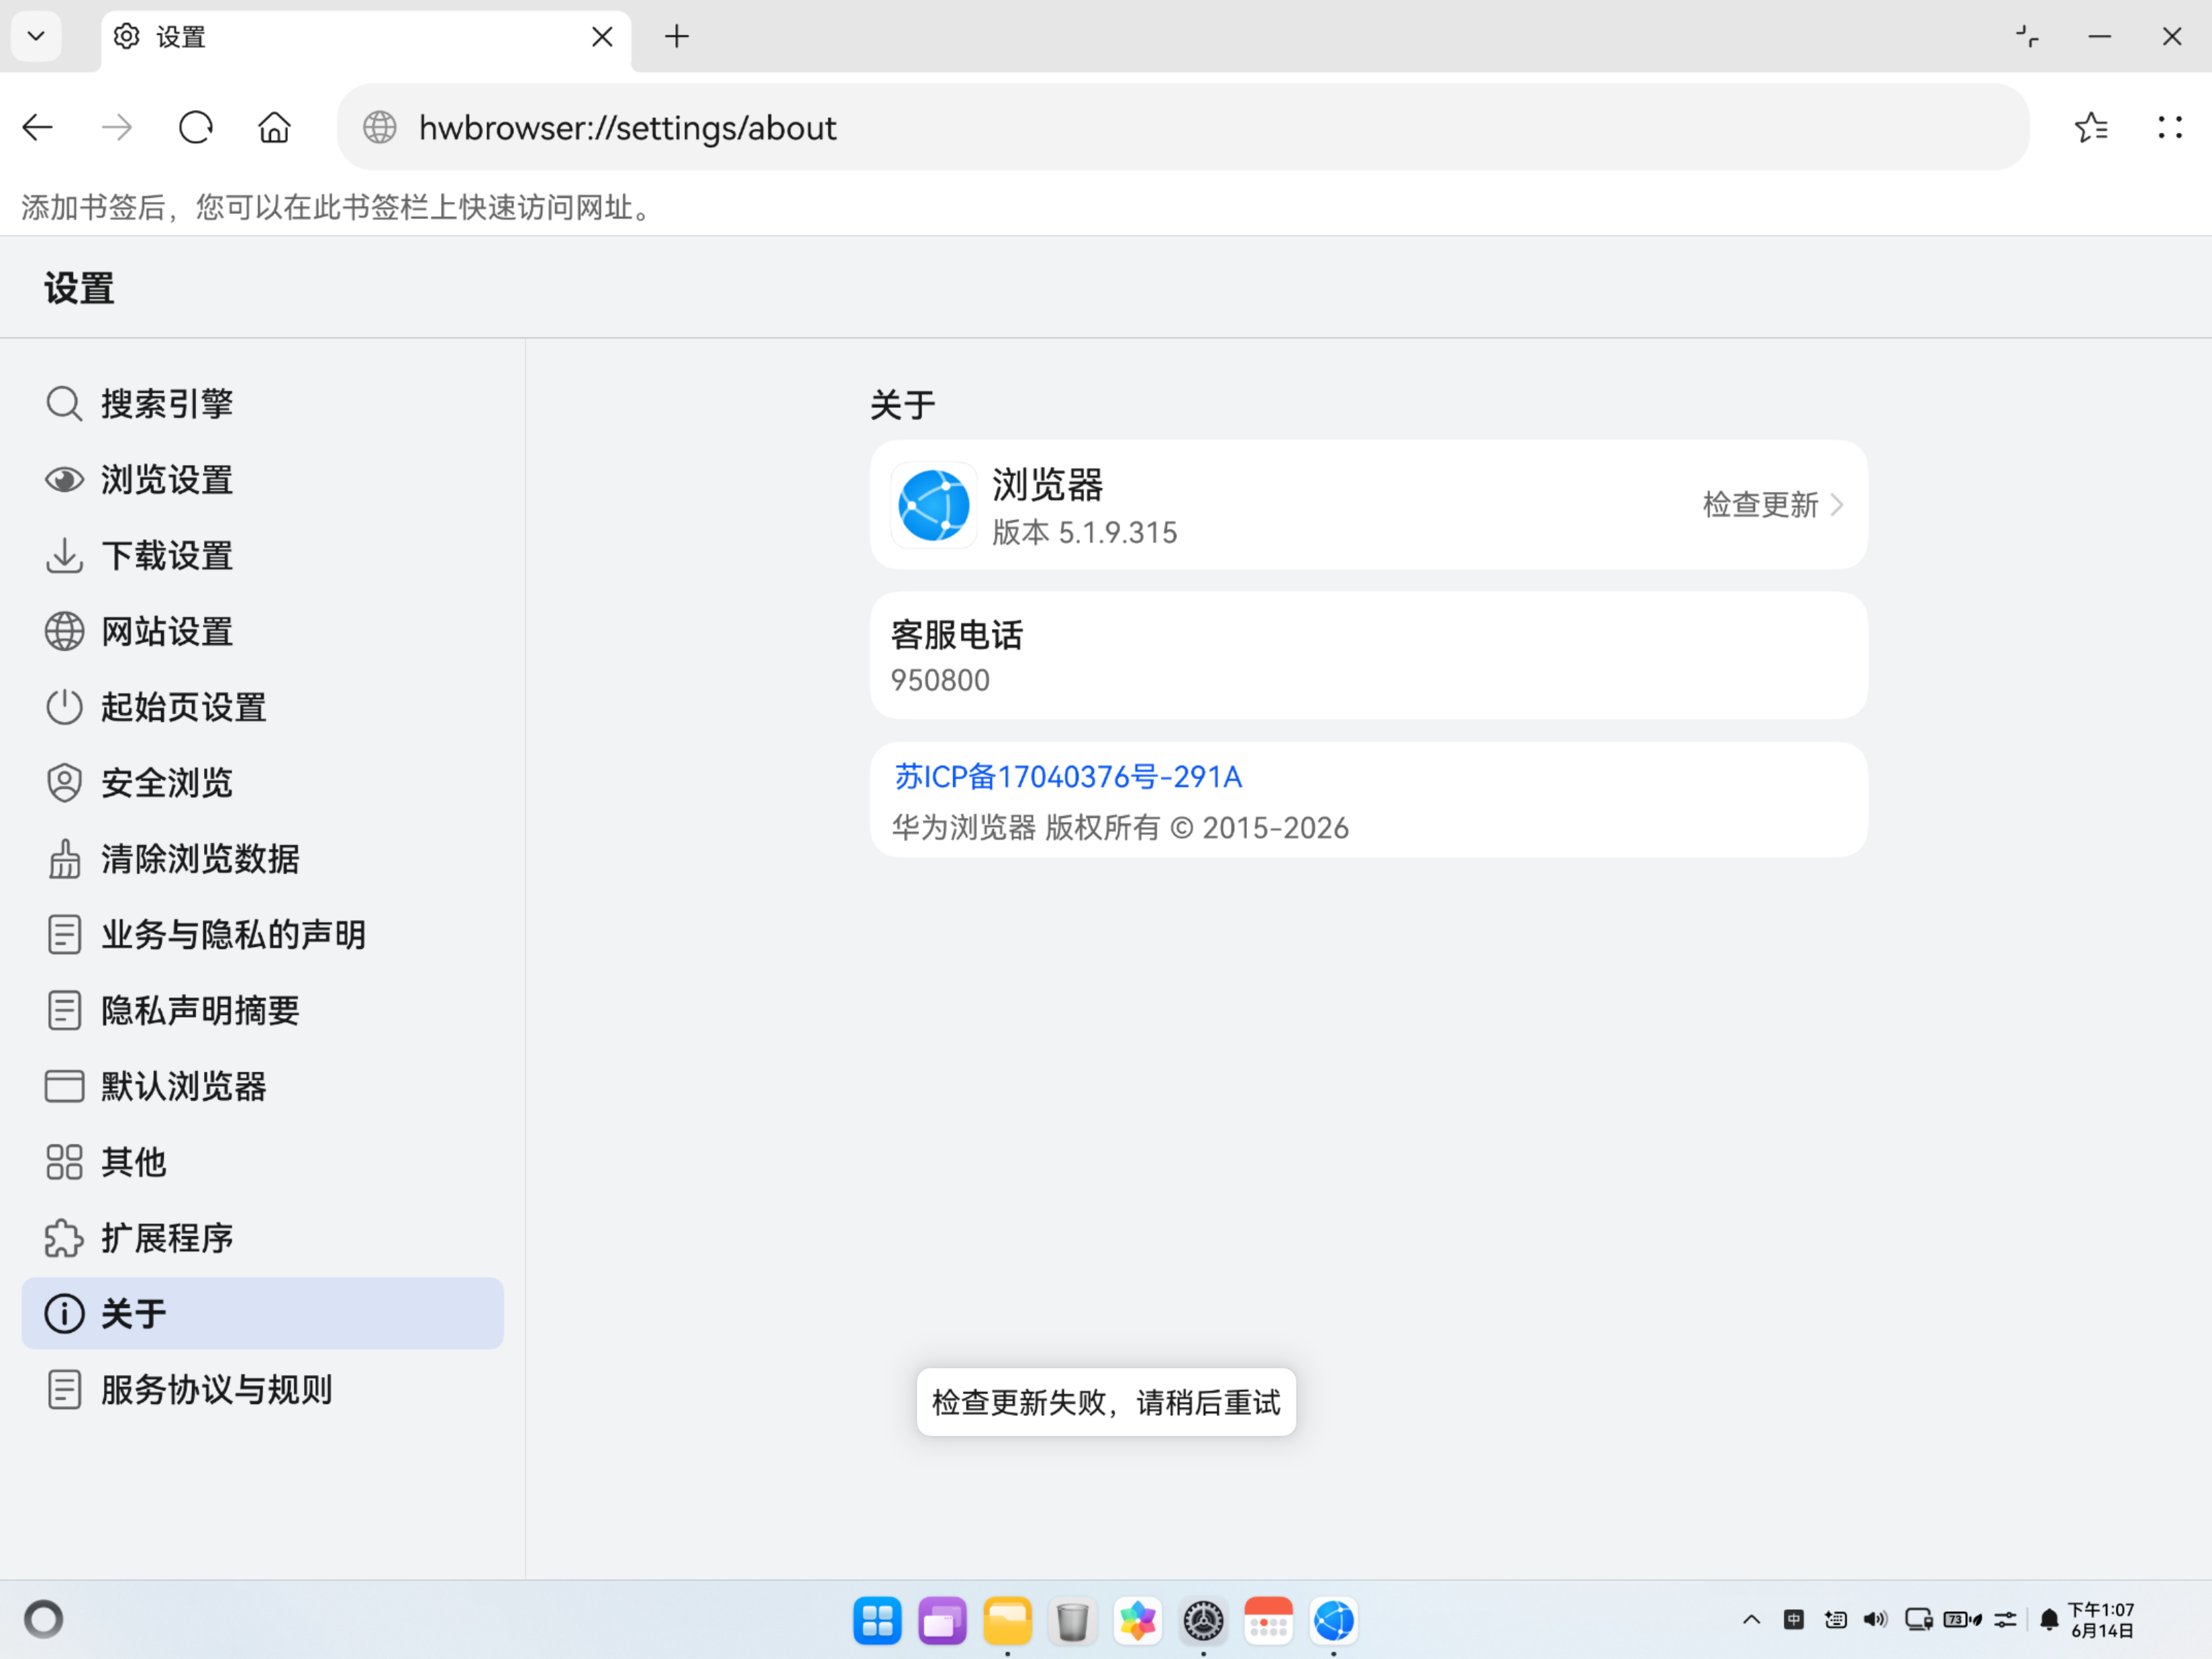Select the highlighted 关于 sidebar item
The width and height of the screenshot is (2212, 1659).
pyautogui.click(x=263, y=1314)
